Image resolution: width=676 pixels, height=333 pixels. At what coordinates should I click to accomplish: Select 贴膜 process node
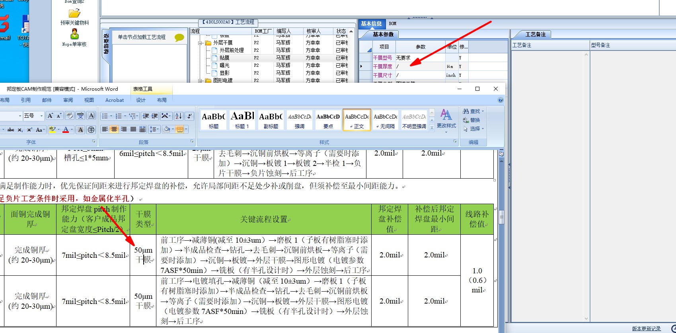(224, 58)
